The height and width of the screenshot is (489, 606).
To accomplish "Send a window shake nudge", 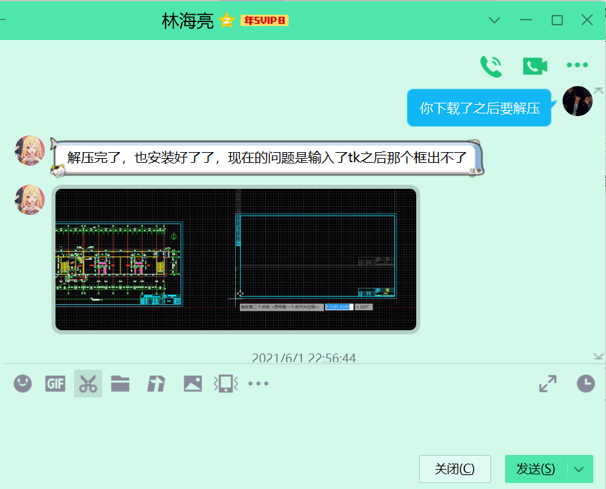I will coord(226,384).
